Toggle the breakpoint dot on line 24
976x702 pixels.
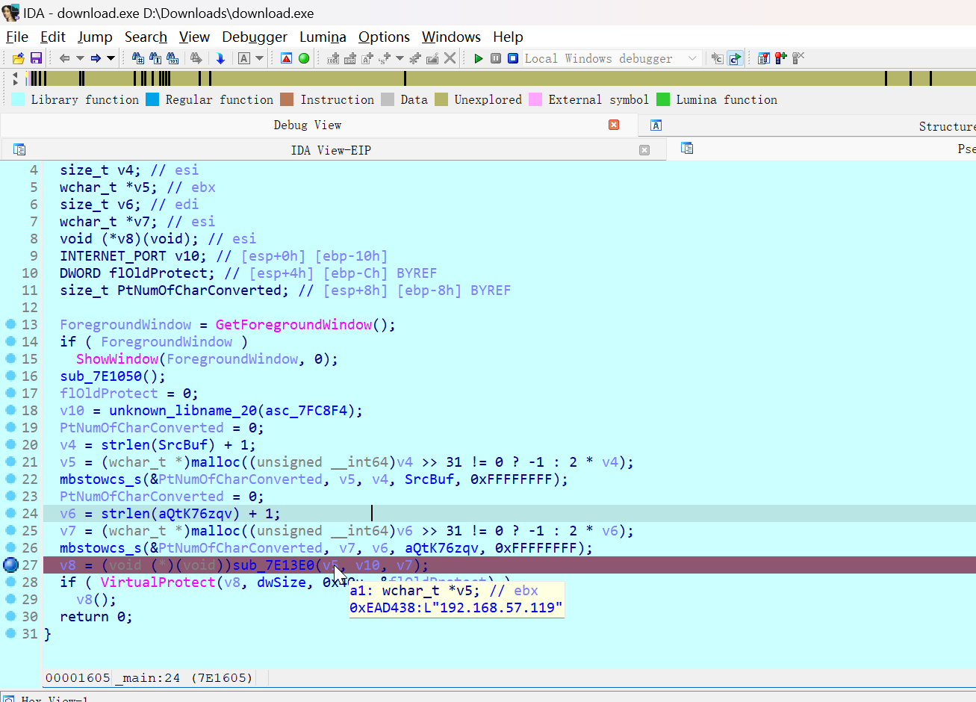click(x=10, y=513)
